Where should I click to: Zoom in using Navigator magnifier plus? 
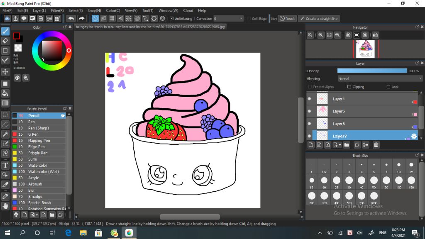pos(321,35)
